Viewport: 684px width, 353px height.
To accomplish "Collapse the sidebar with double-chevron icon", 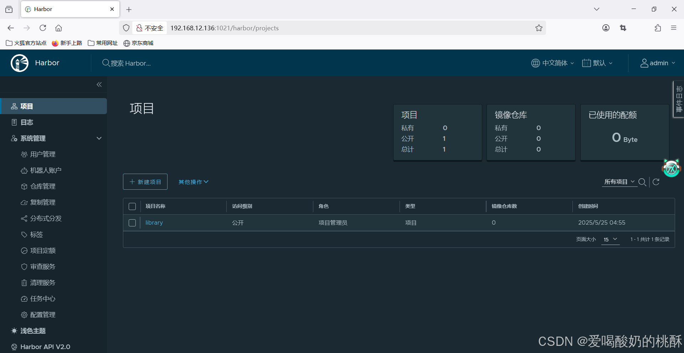I will pos(99,85).
